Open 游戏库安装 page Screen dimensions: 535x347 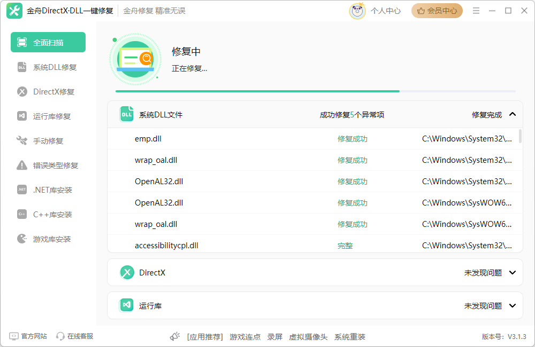pyautogui.click(x=48, y=239)
